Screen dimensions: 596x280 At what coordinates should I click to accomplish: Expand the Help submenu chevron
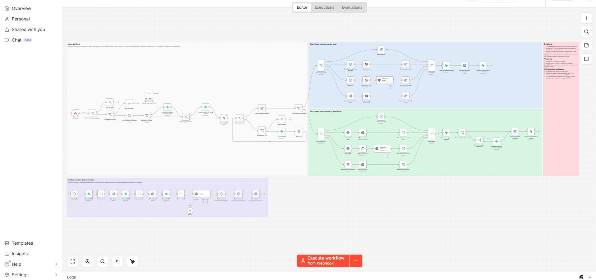coord(56,264)
